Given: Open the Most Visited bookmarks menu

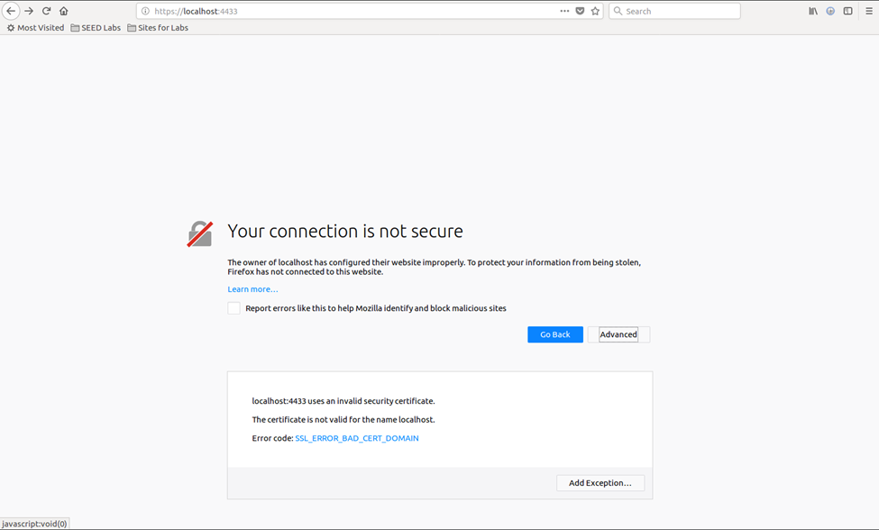Looking at the screenshot, I should [x=35, y=27].
